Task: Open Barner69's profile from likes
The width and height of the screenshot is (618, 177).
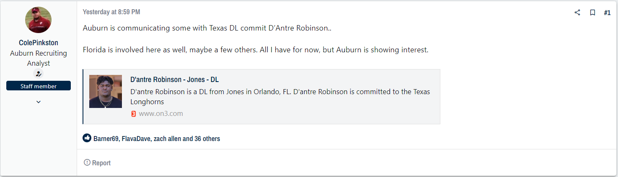Action: [106, 139]
